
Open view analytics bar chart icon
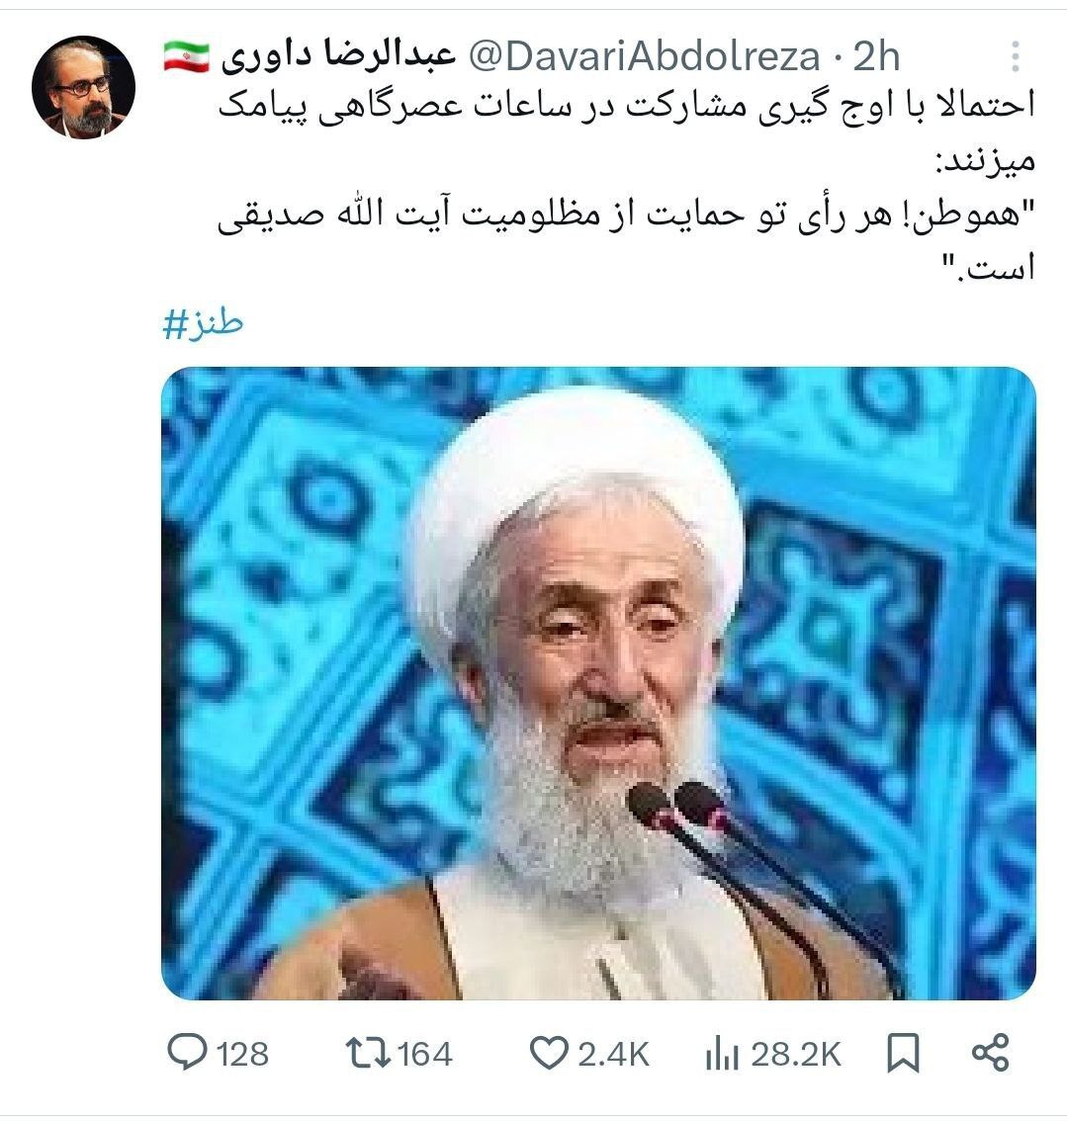[721, 1054]
